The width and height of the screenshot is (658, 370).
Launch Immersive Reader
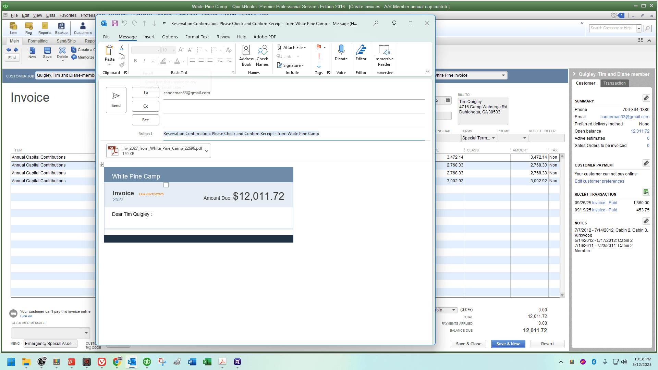click(384, 56)
